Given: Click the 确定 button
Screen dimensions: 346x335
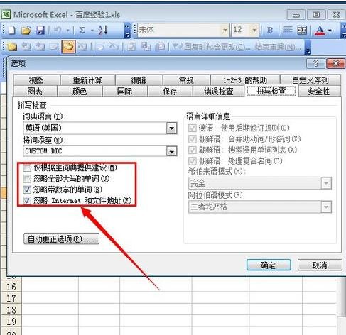Looking at the screenshot, I should click(x=269, y=265).
